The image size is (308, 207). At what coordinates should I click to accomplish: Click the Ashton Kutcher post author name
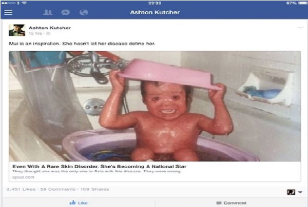pyautogui.click(x=50, y=28)
